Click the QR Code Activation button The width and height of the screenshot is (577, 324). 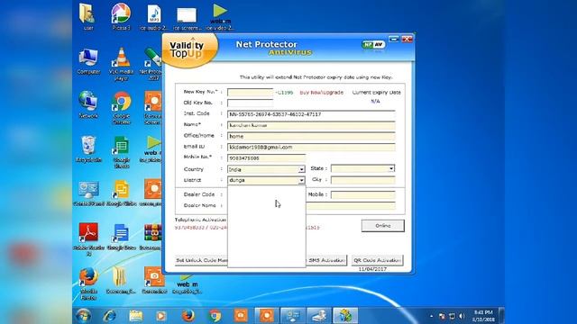[x=377, y=260]
